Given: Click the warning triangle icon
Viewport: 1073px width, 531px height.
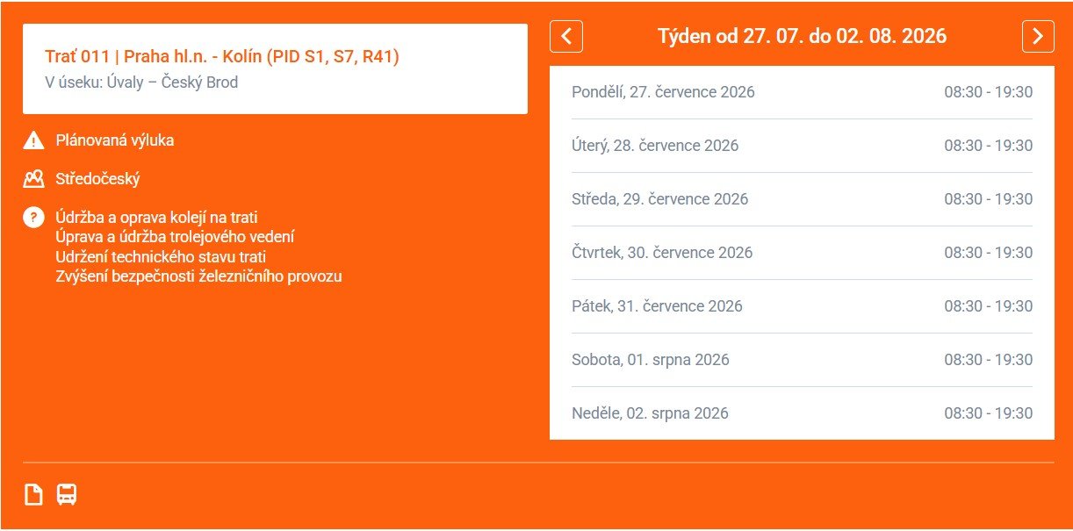Looking at the screenshot, I should tap(33, 140).
